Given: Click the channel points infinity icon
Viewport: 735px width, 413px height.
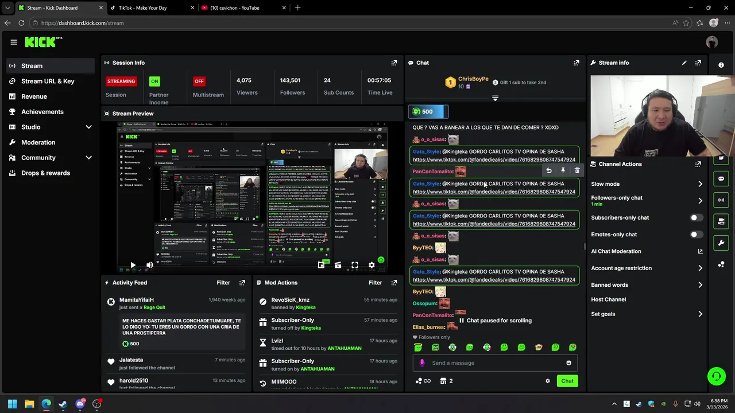Looking at the screenshot, I should (x=423, y=381).
